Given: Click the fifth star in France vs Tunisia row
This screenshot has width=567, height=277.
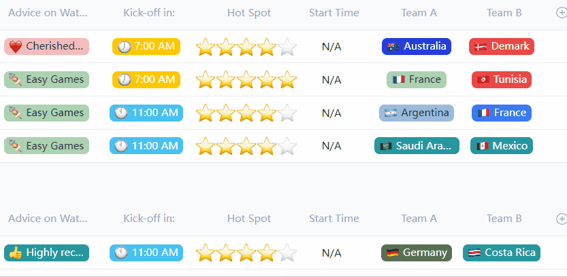Looking at the screenshot, I should coord(287,80).
